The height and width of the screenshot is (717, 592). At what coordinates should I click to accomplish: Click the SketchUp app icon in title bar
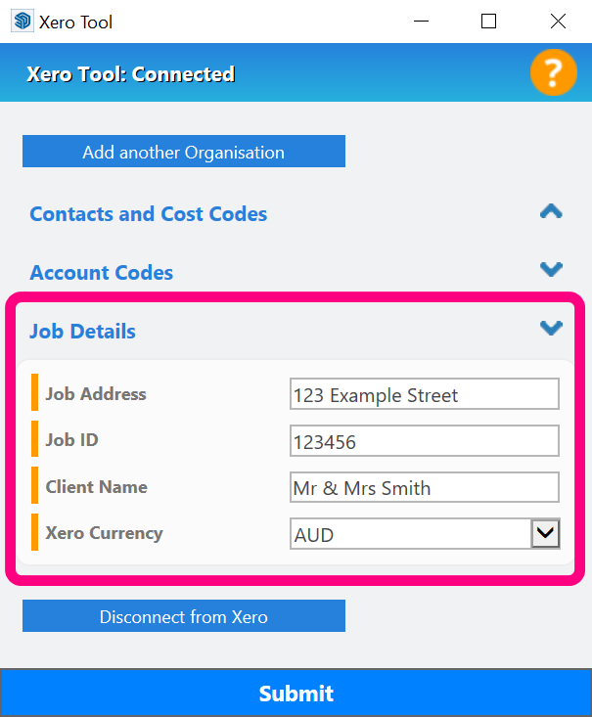pyautogui.click(x=22, y=22)
